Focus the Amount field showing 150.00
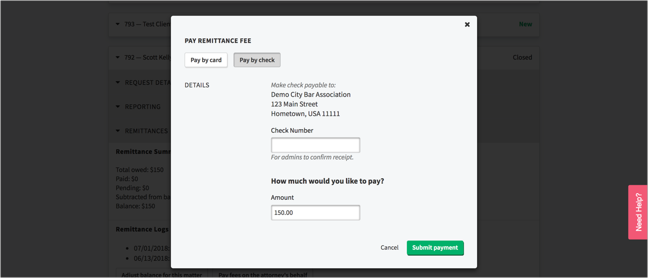This screenshot has height=278, width=648. tap(315, 213)
